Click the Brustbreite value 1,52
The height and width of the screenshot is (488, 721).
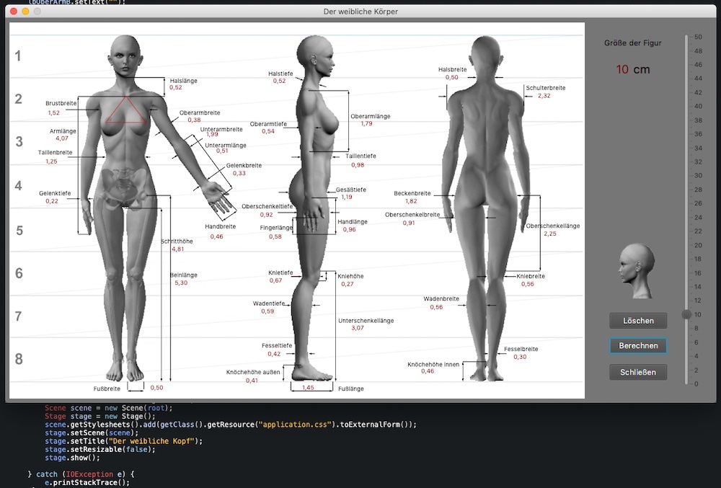[54, 113]
